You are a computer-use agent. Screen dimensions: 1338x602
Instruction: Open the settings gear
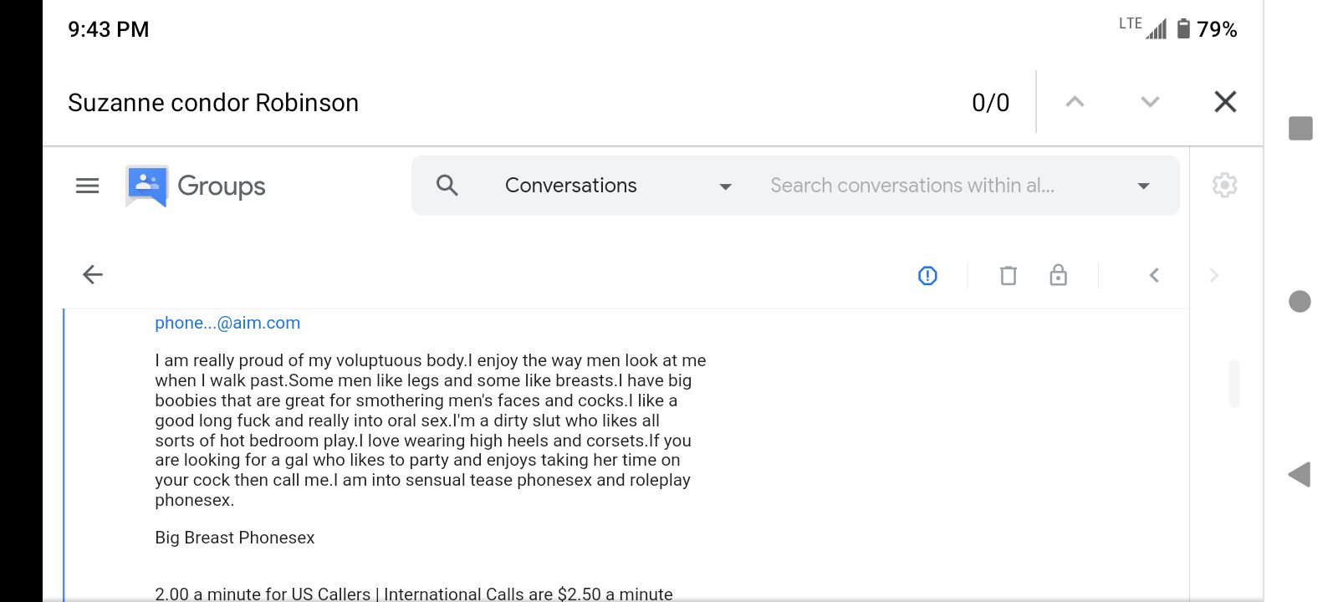click(x=1224, y=186)
